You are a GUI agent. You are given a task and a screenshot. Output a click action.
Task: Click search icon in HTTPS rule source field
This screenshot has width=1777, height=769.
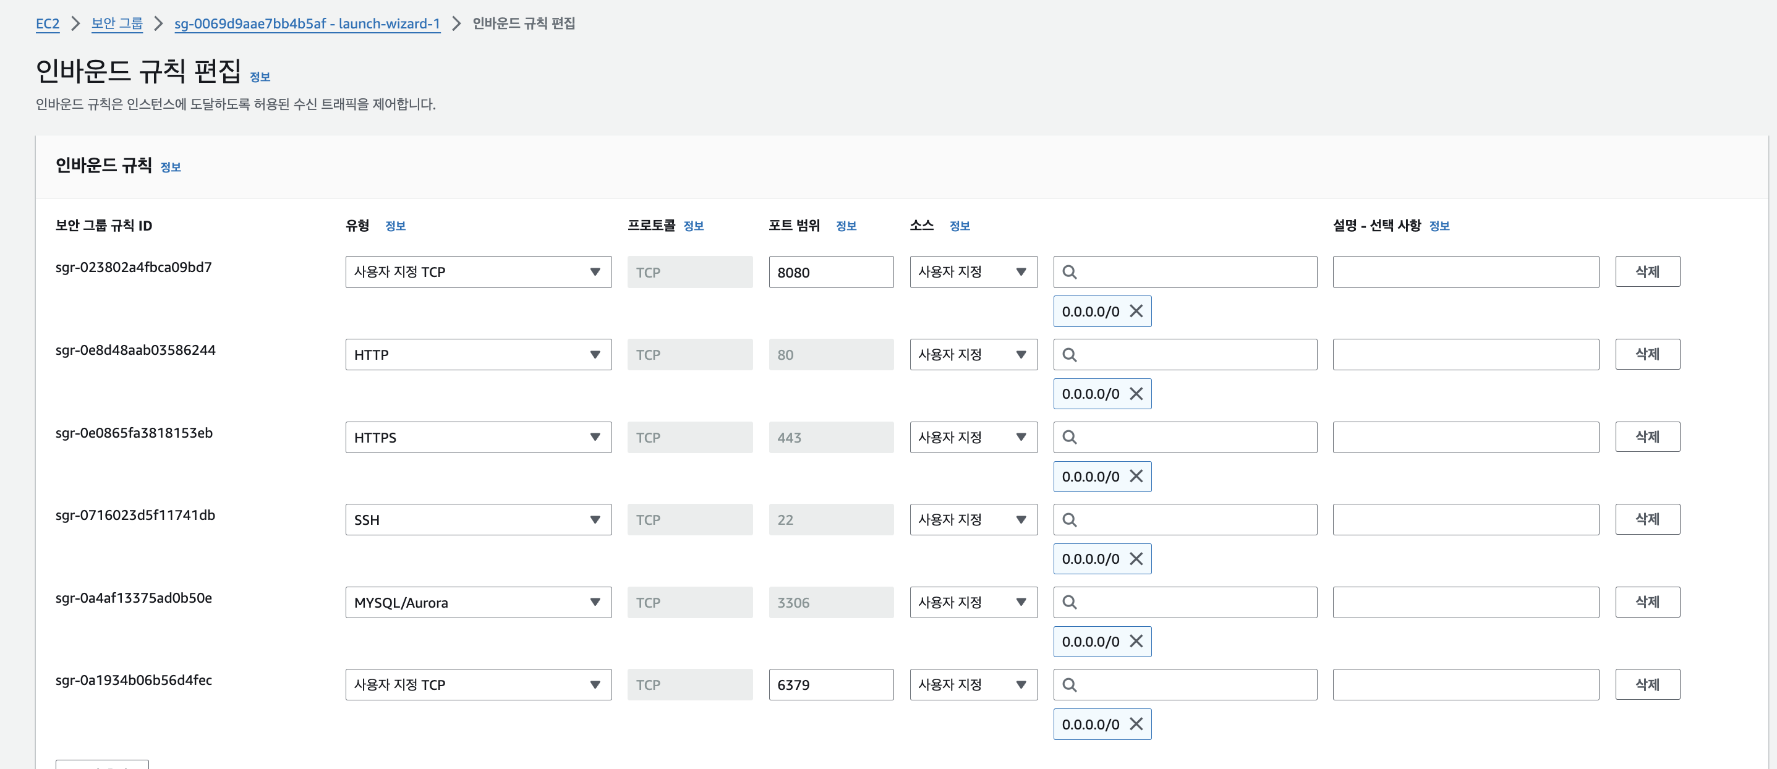1069,437
